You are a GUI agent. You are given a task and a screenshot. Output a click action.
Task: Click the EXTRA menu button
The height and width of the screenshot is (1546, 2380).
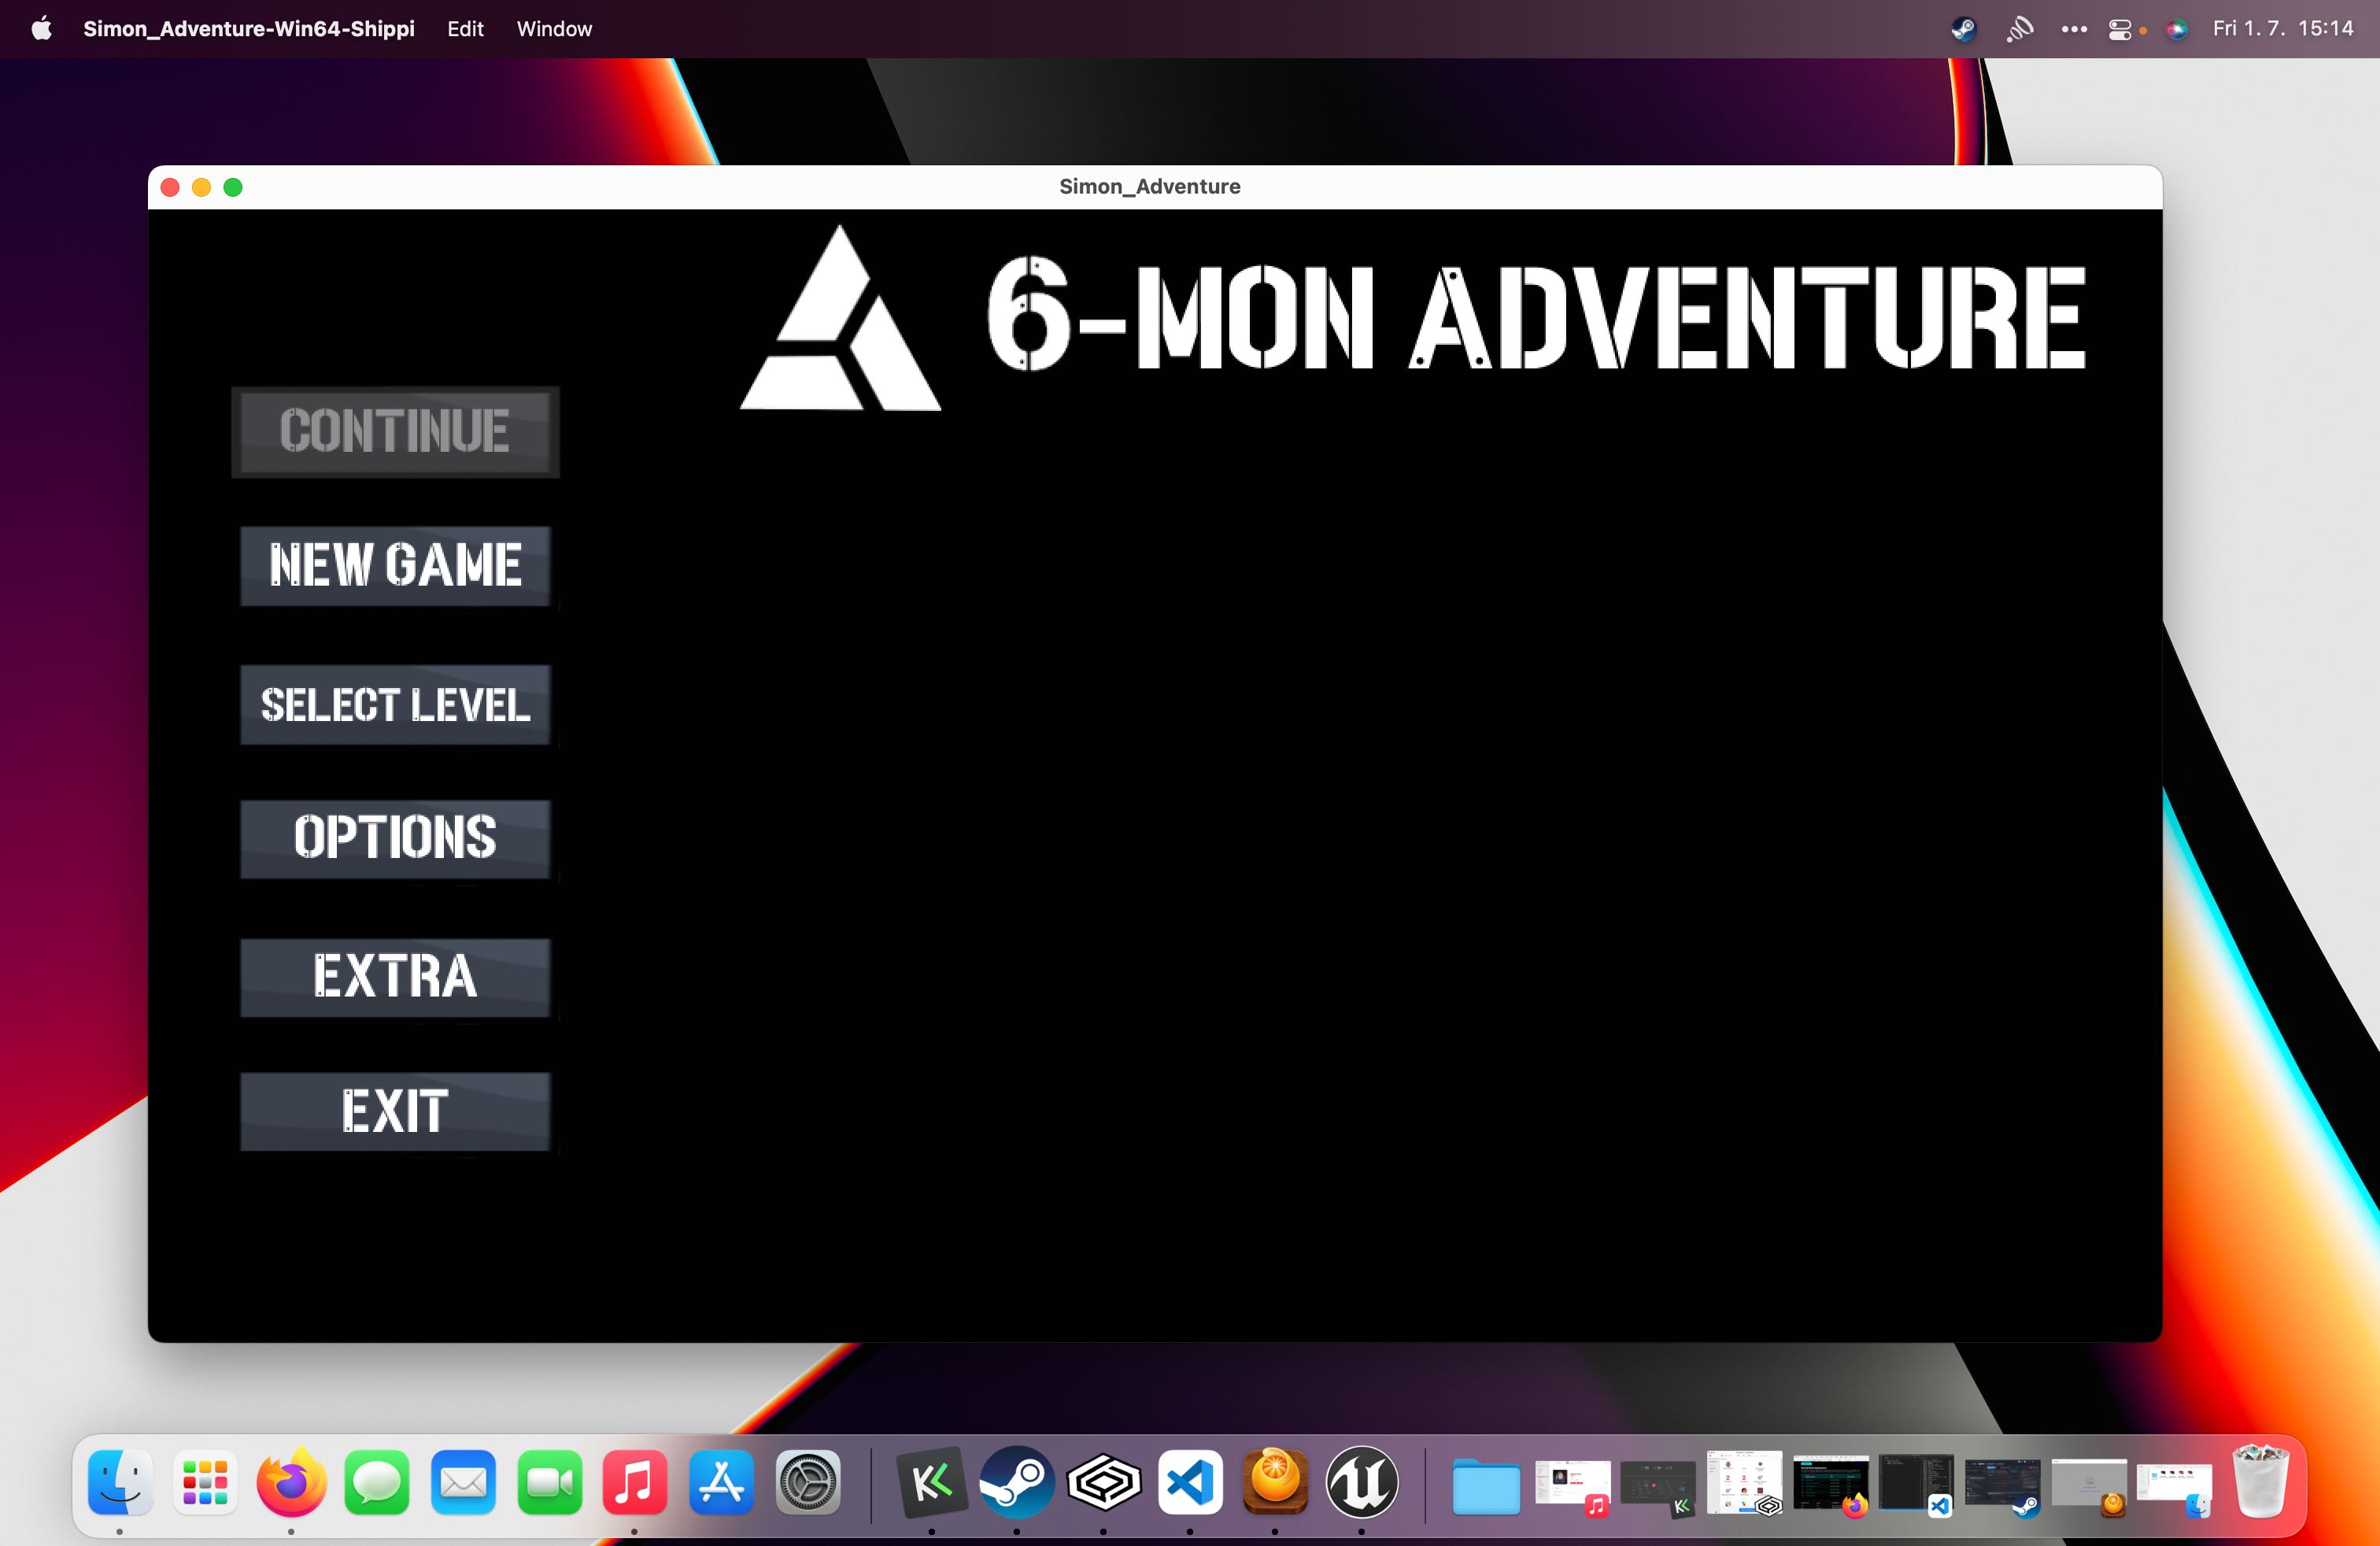(395, 977)
